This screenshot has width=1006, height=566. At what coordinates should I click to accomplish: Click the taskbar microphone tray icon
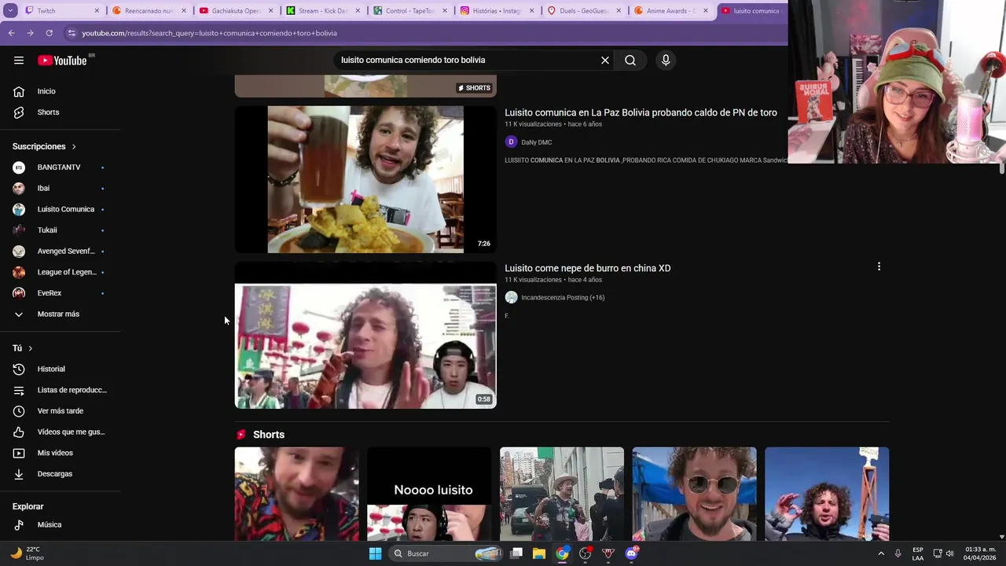898,553
